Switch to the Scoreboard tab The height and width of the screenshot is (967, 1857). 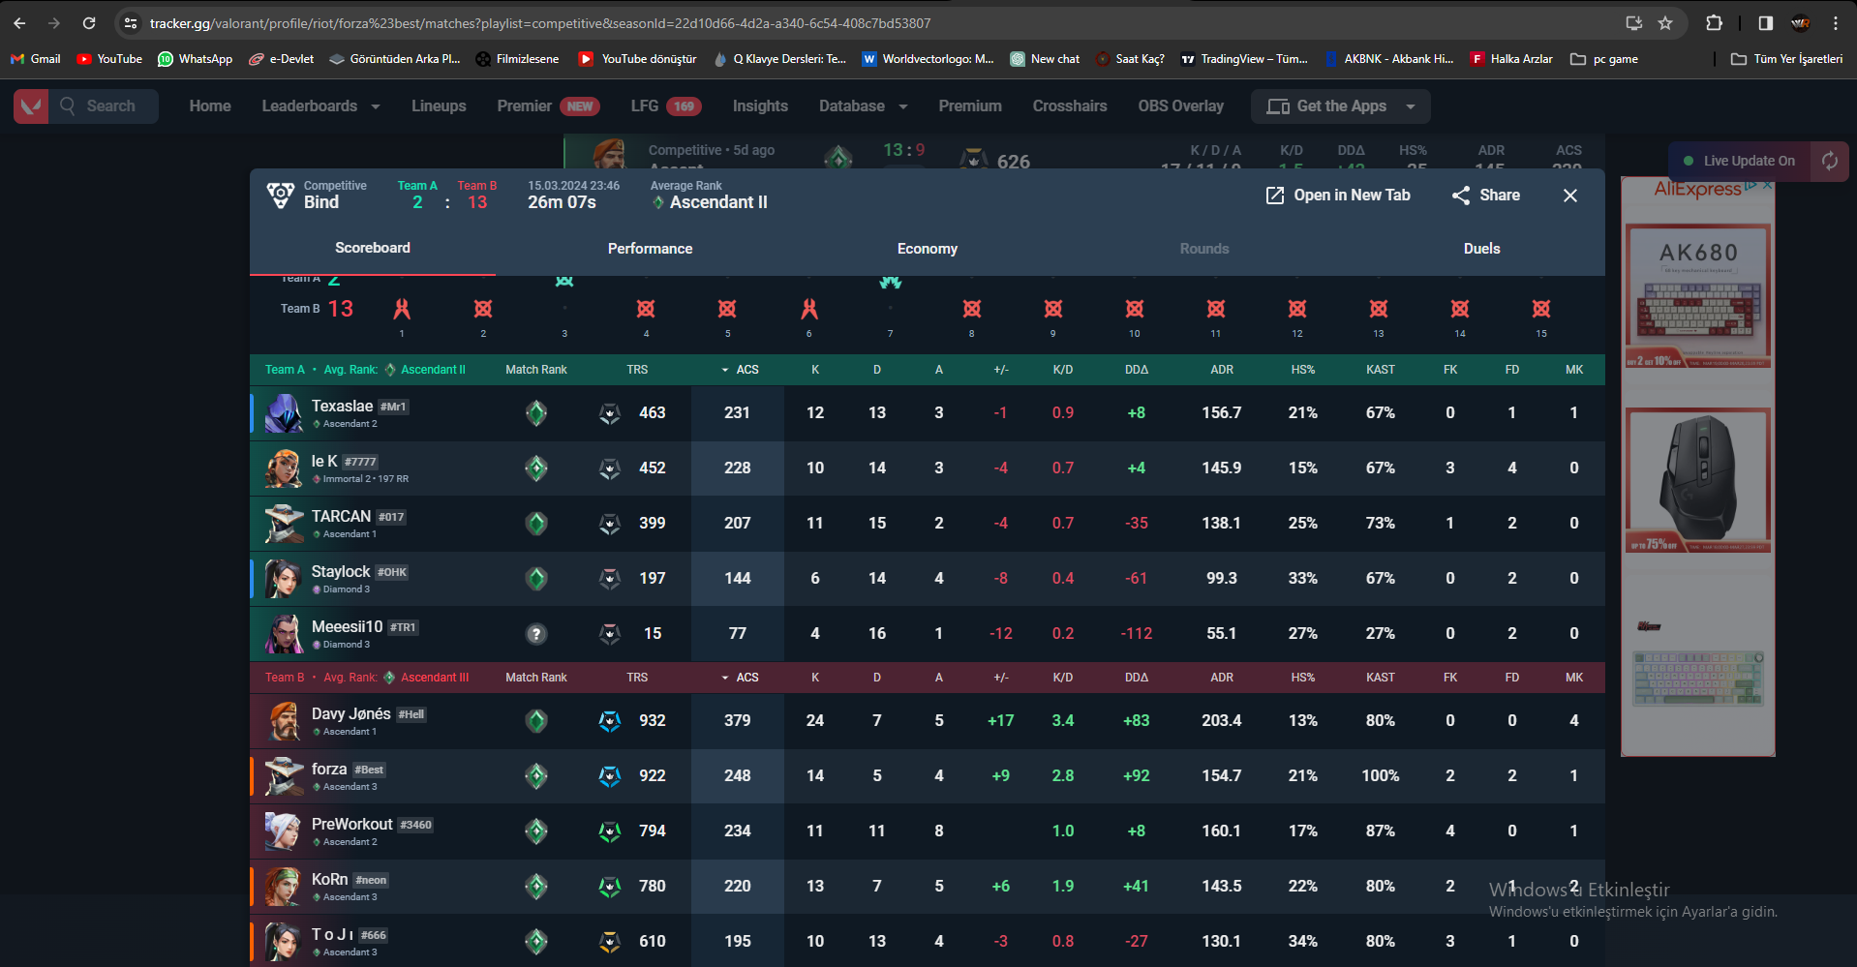pos(373,248)
